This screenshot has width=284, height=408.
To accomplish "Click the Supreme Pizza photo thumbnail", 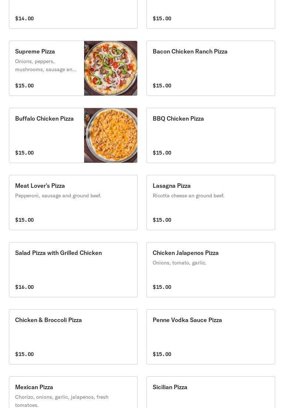I will pos(111,68).
